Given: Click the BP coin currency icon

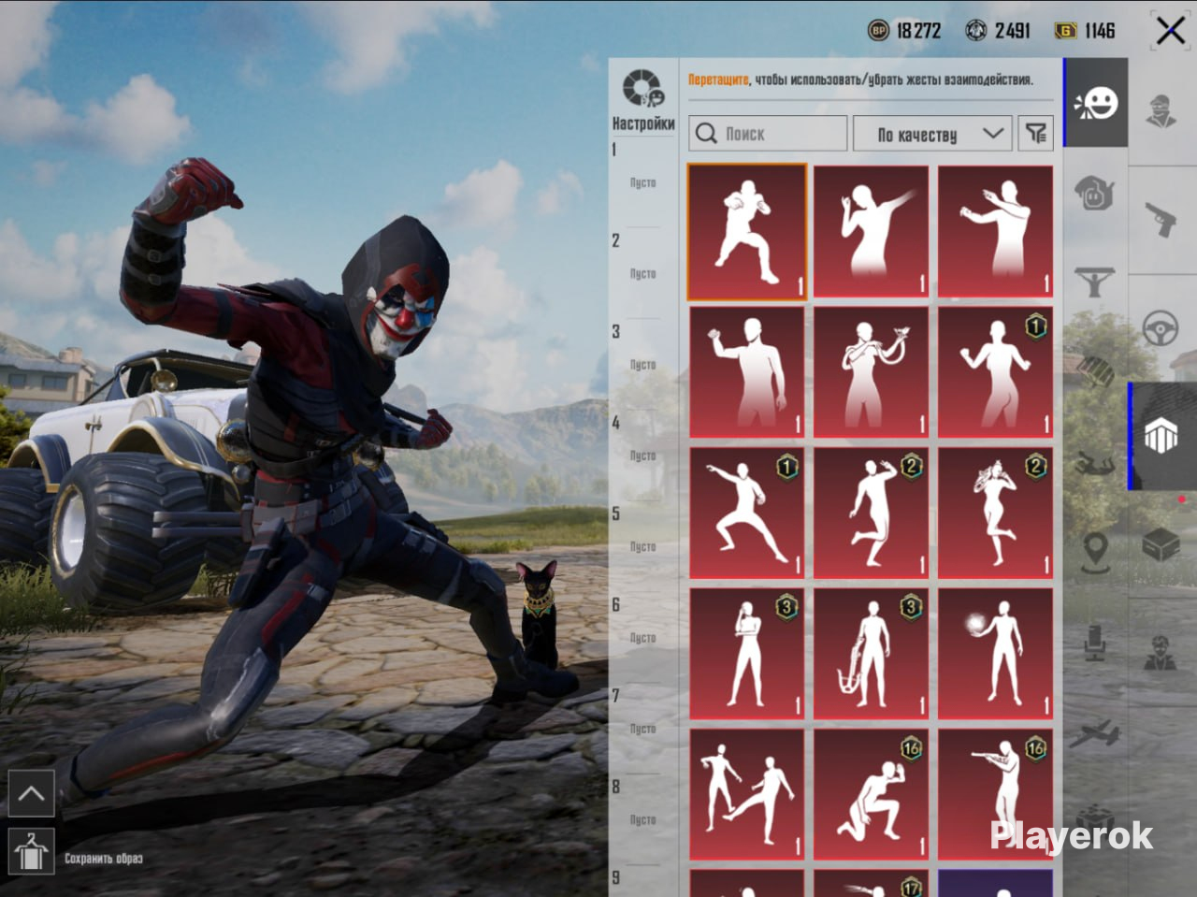Looking at the screenshot, I should tap(878, 31).
